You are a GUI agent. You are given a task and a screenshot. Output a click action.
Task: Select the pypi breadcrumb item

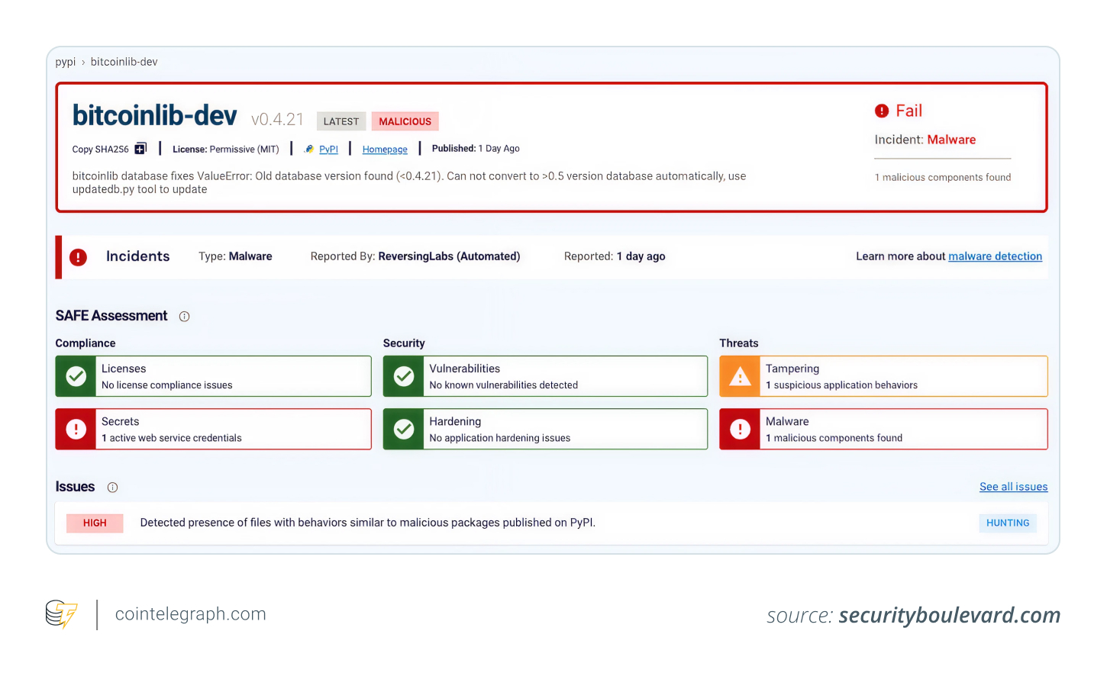pyautogui.click(x=65, y=62)
